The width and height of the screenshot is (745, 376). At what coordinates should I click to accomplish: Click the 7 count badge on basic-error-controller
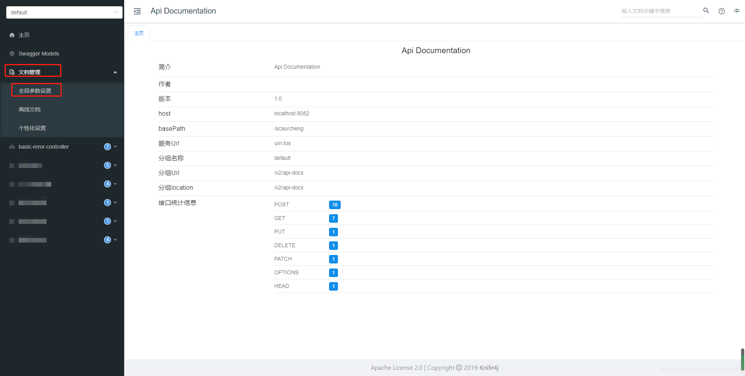click(107, 147)
